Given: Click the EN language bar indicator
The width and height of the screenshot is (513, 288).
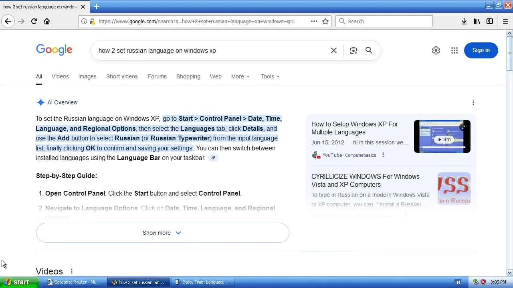Looking at the screenshot, I should (457, 282).
